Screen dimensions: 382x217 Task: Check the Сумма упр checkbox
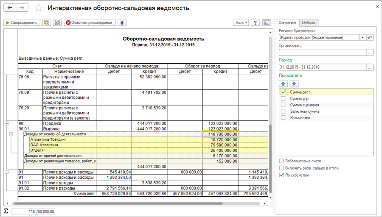(x=283, y=98)
